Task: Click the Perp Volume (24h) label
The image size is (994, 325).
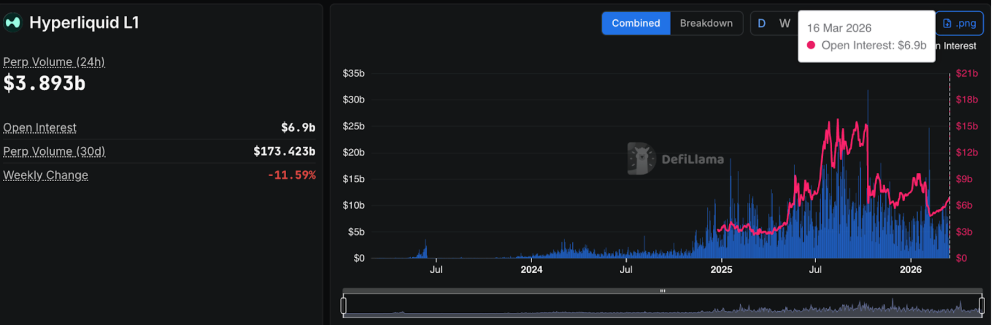Action: (54, 62)
